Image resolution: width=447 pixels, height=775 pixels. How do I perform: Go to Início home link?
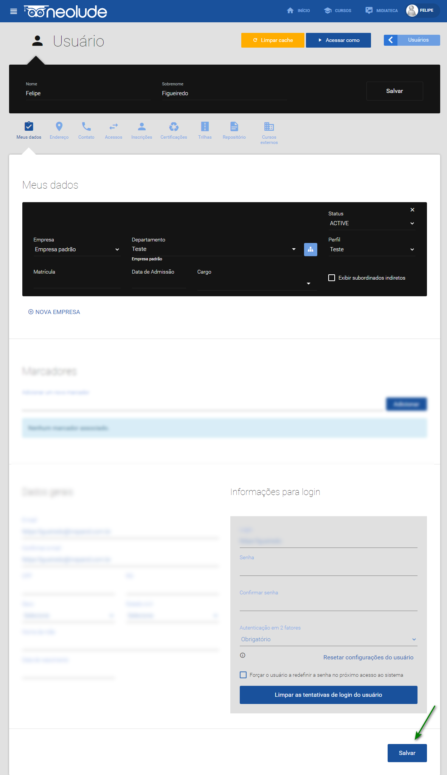click(x=298, y=11)
